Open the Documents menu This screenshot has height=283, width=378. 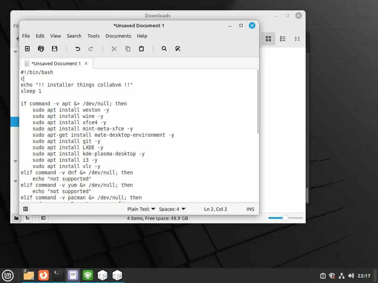118,36
